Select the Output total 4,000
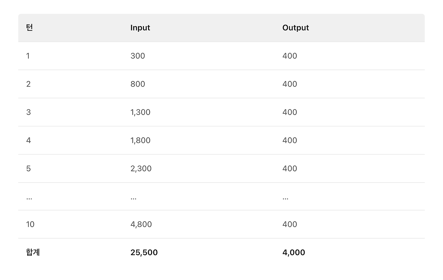Image resolution: width=443 pixels, height=280 pixels. 294,252
